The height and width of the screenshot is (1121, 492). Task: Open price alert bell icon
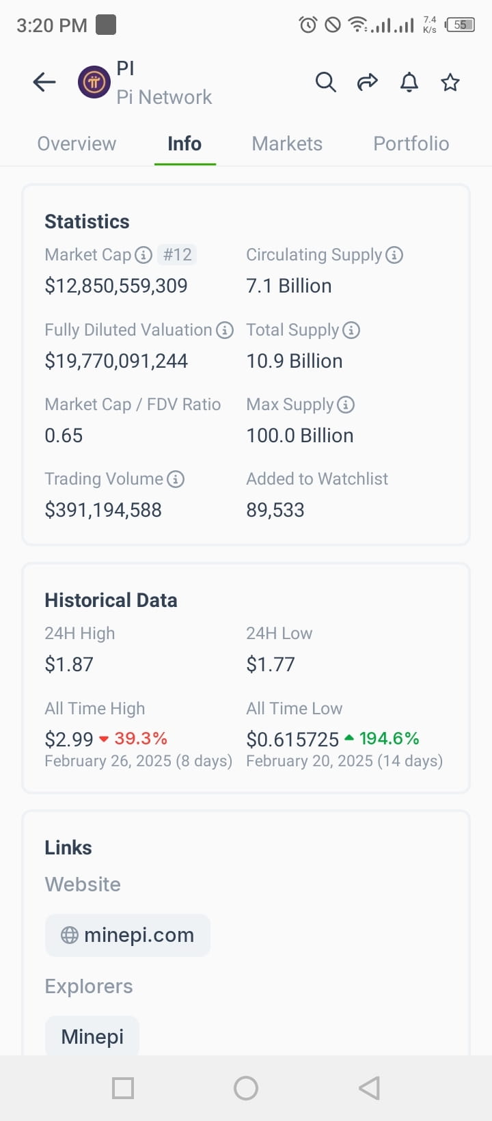click(409, 83)
